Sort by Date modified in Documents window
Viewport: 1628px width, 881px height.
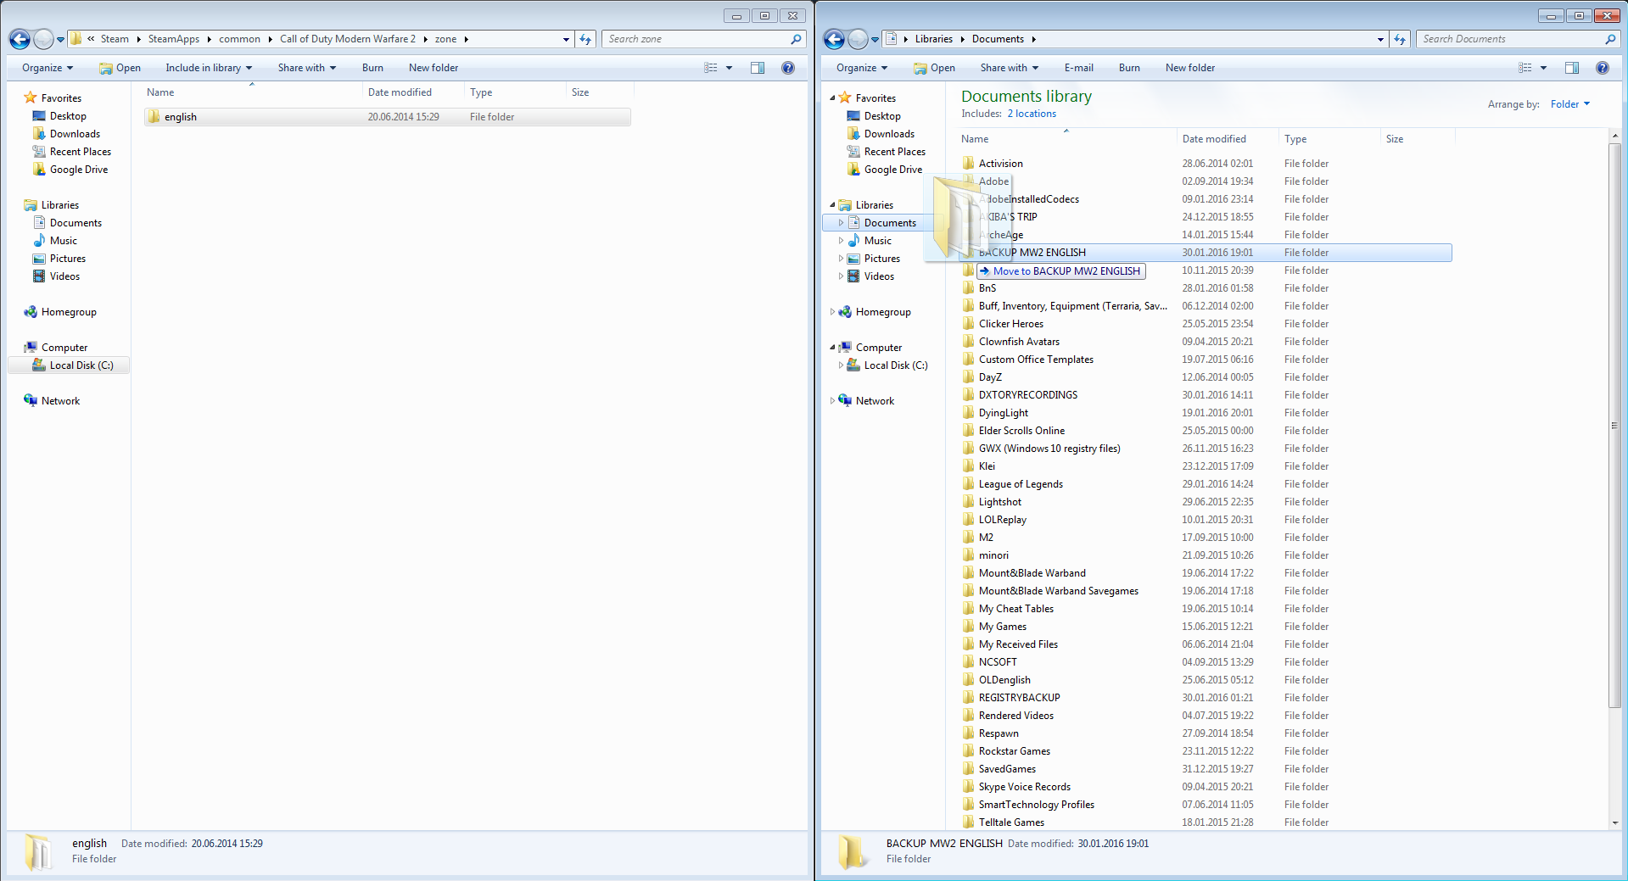pyautogui.click(x=1214, y=139)
